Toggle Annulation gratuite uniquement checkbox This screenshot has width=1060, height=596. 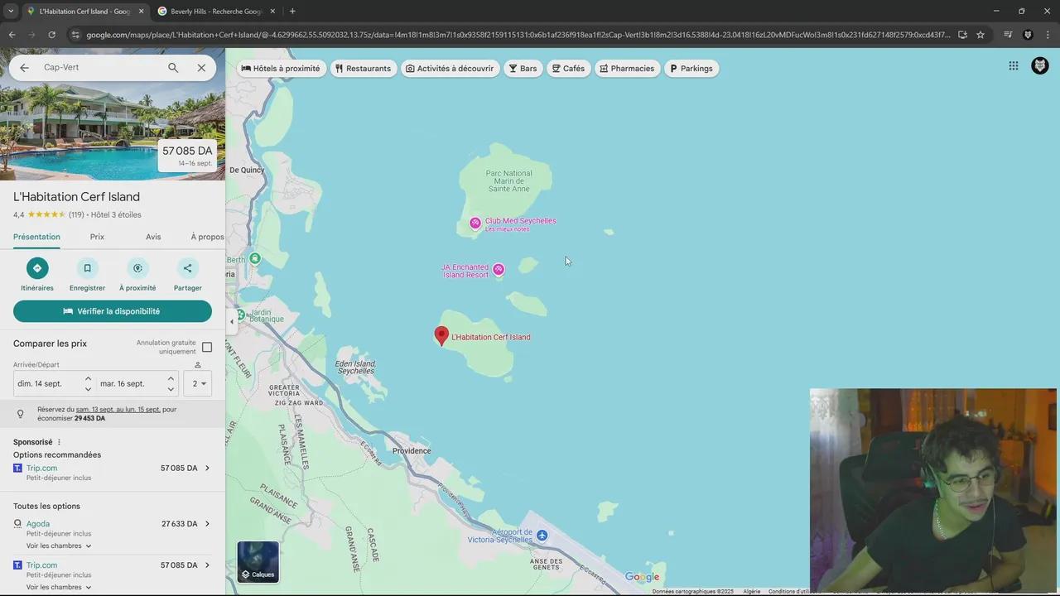[x=207, y=347]
